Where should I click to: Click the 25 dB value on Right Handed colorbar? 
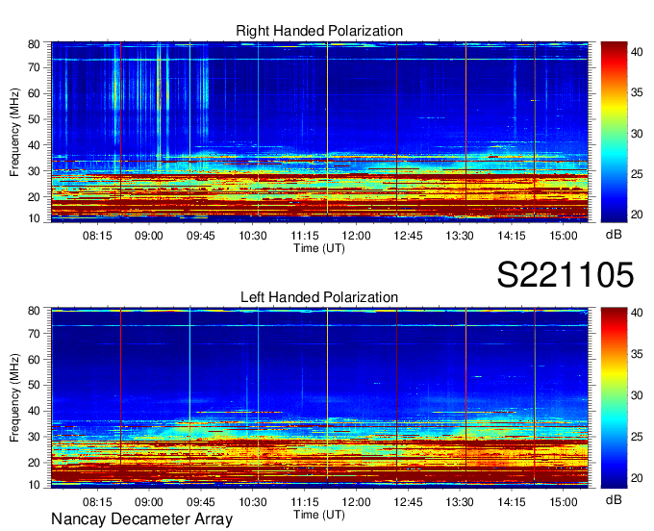click(637, 174)
